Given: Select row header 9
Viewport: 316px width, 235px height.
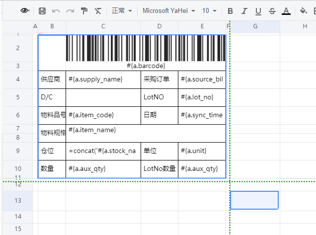Looking at the screenshot, I should (18, 151).
